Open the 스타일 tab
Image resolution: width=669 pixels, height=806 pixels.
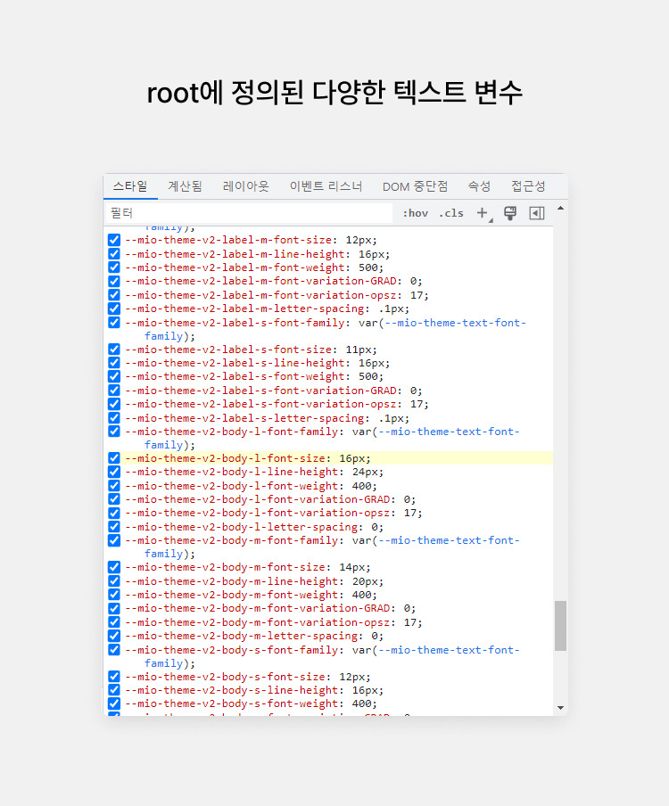(x=130, y=186)
